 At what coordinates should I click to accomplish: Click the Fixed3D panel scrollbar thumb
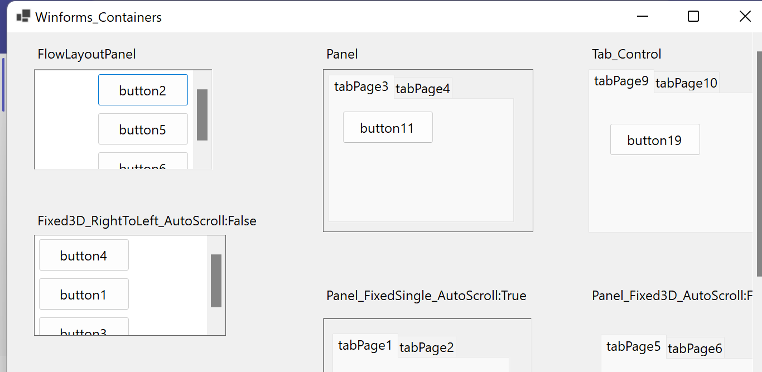point(215,282)
